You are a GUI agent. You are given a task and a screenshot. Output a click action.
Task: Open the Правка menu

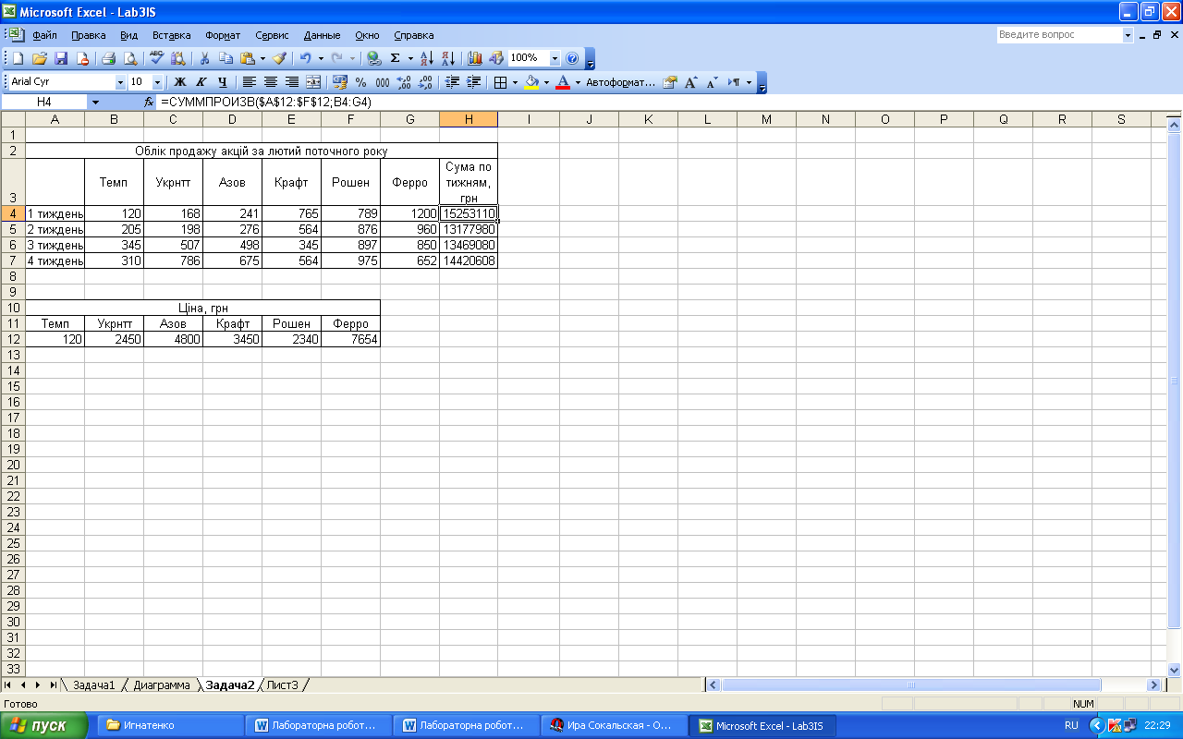tap(89, 35)
